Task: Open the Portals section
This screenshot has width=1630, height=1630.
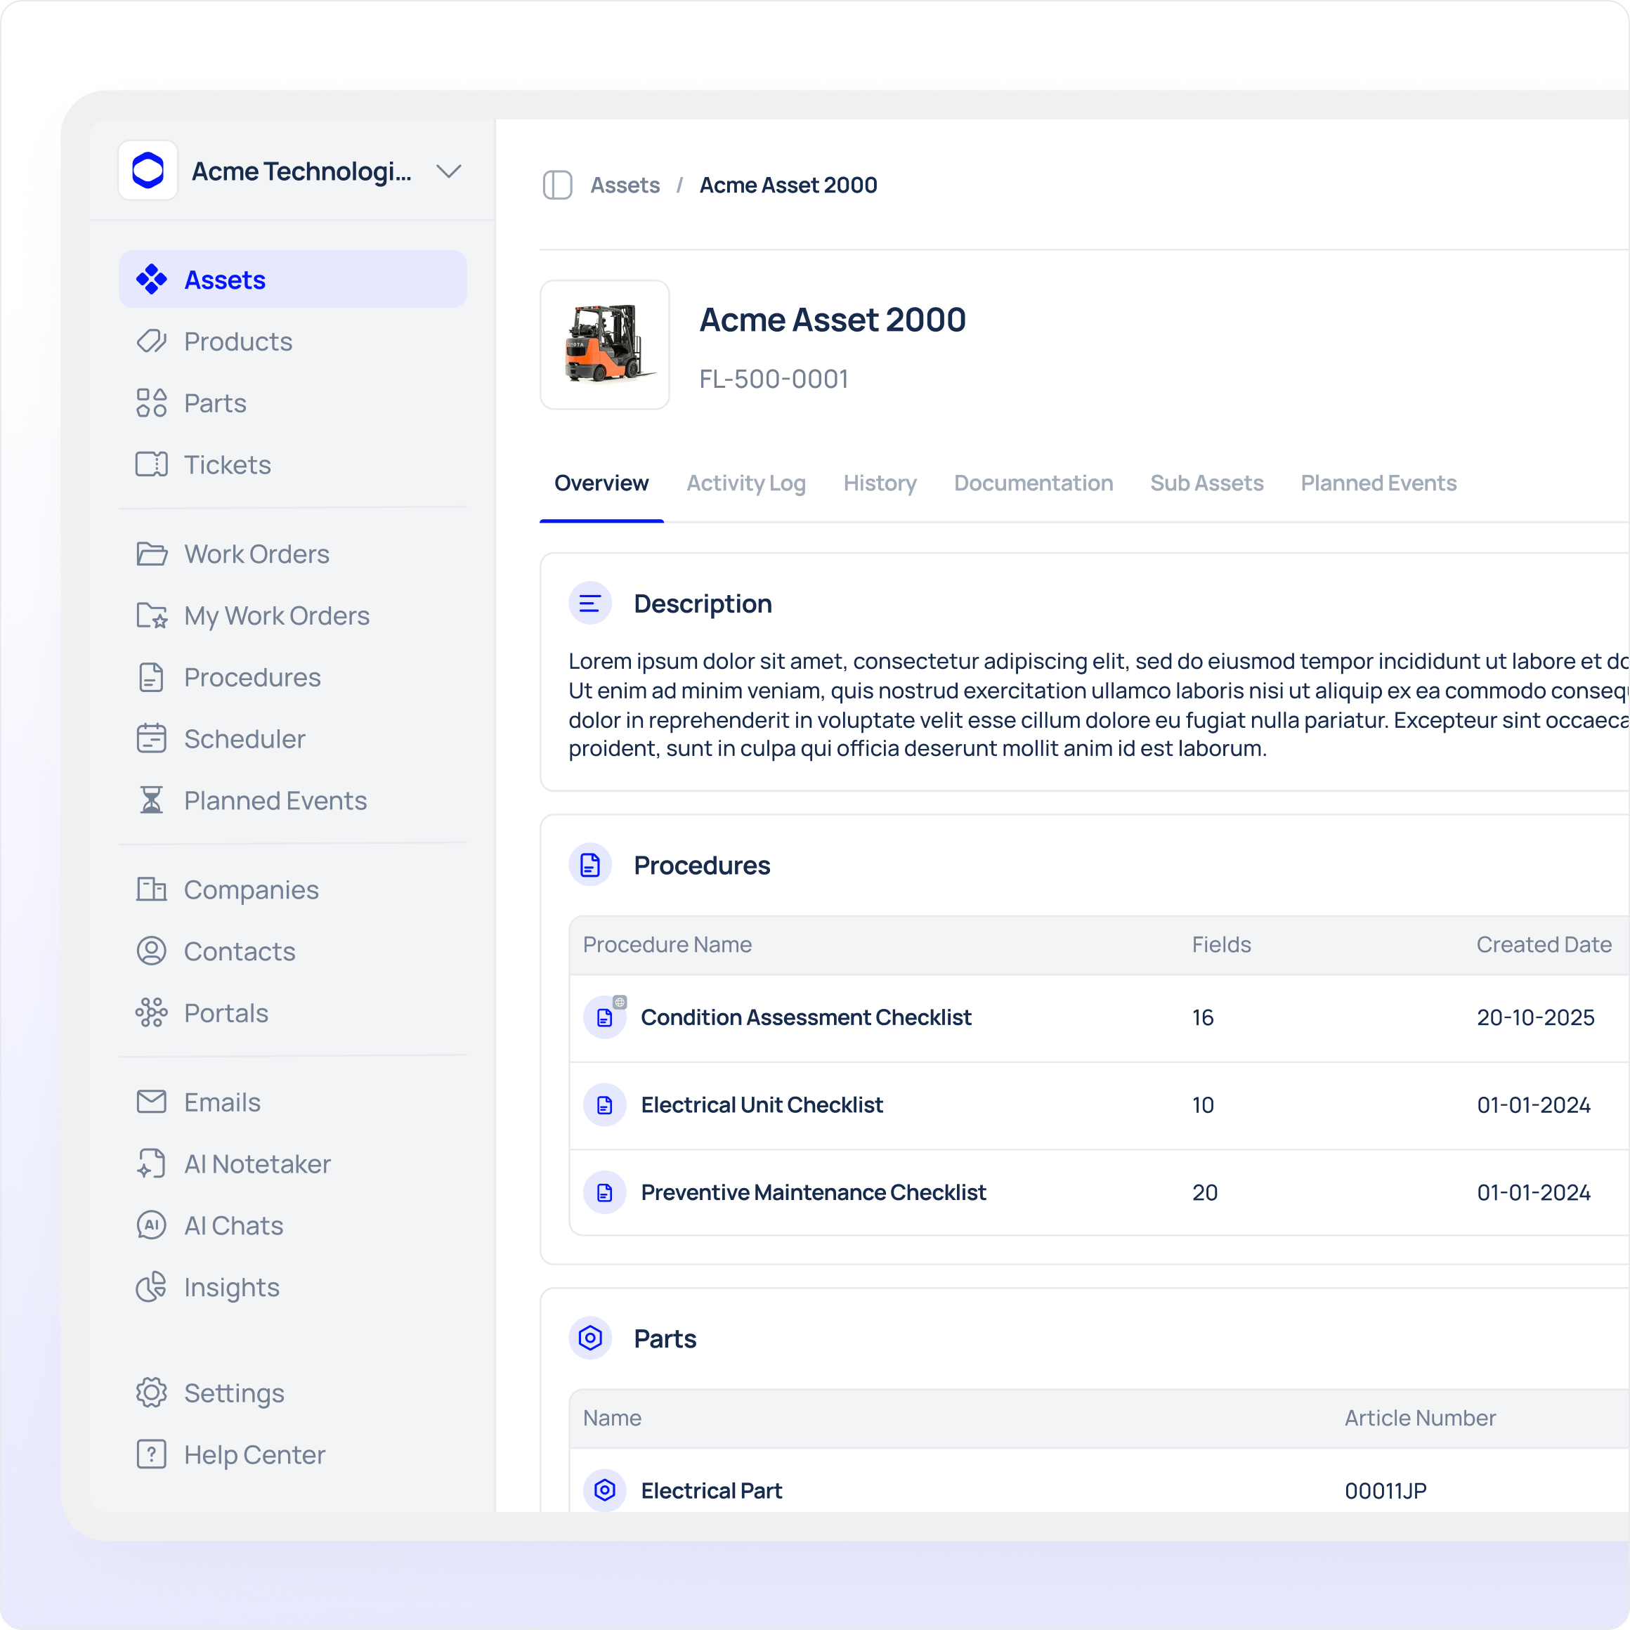Action: [x=226, y=1013]
